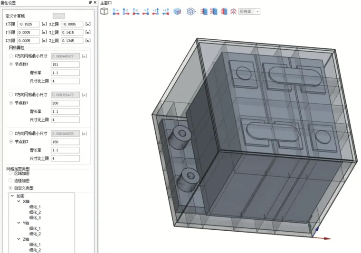Select 细化_3 in the refinement tree
Screen dimensions: 361x253
point(35,217)
